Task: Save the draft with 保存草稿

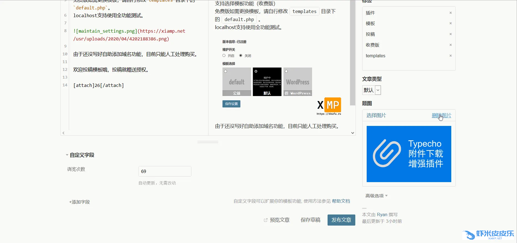Action: pyautogui.click(x=310, y=220)
